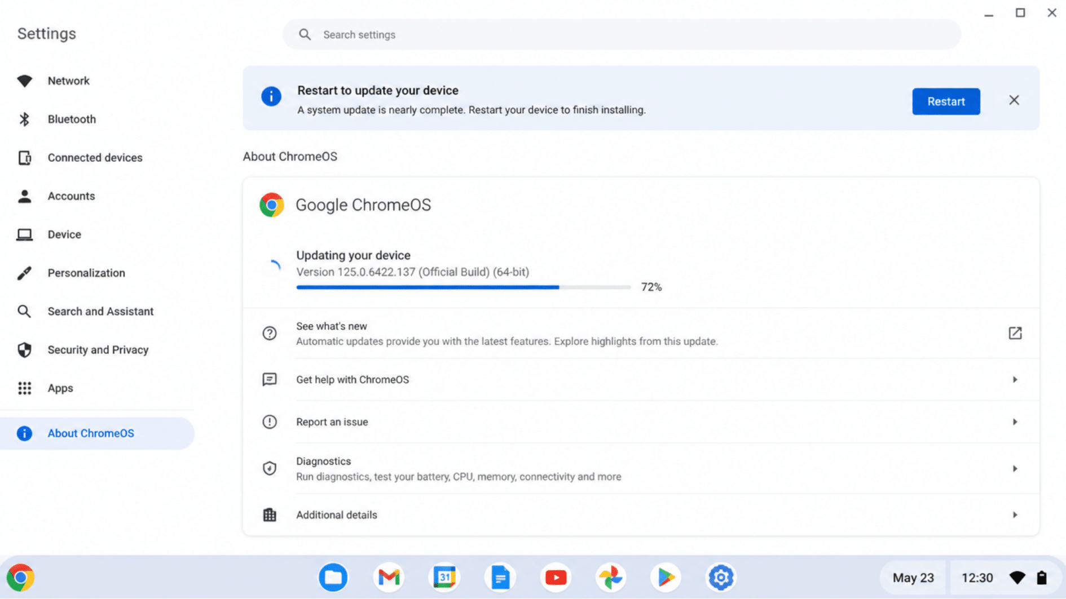Open the Chrome launcher on shelf
The height and width of the screenshot is (599, 1066).
click(20, 578)
